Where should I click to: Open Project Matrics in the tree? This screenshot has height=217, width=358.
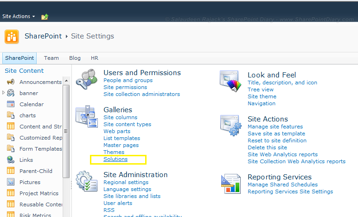[x=39, y=193]
